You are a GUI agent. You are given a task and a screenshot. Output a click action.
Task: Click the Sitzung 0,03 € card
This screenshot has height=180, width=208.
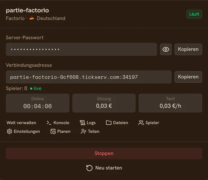tap(104, 103)
